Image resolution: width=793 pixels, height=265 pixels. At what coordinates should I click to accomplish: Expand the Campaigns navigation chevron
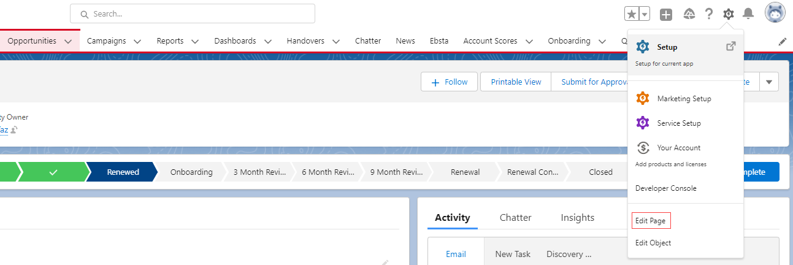click(137, 41)
